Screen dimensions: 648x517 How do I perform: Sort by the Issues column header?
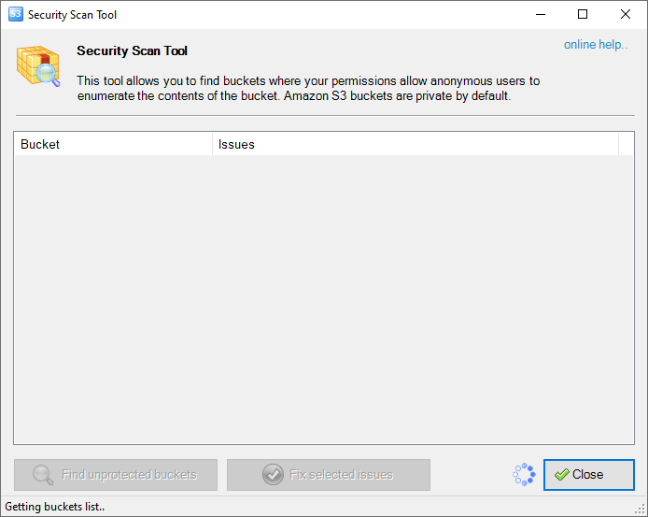click(416, 144)
